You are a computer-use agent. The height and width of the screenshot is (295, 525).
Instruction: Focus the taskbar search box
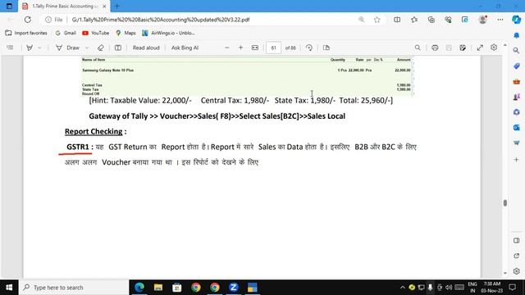click(74, 288)
